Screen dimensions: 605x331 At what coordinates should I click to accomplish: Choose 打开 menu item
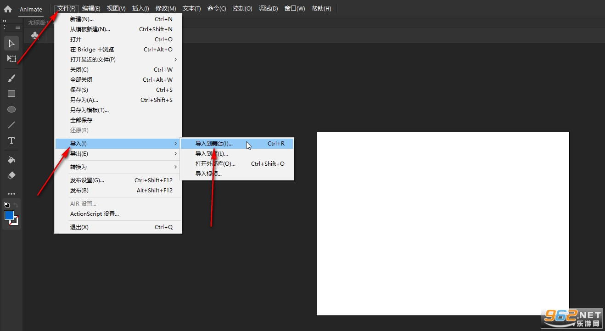click(x=118, y=39)
